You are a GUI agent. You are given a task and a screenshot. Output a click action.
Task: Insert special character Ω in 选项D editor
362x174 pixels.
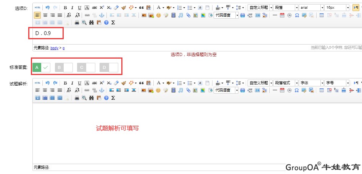click(x=297, y=16)
